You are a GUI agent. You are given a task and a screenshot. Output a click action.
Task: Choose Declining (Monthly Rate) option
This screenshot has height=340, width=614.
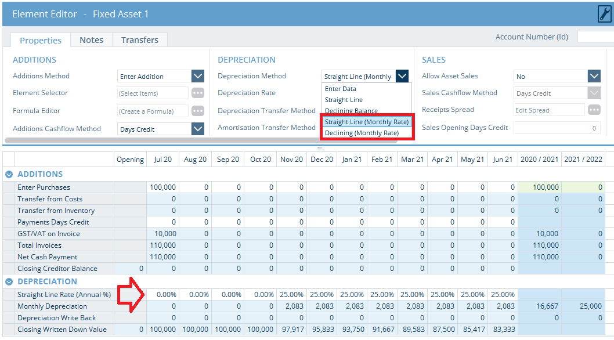[x=362, y=133]
